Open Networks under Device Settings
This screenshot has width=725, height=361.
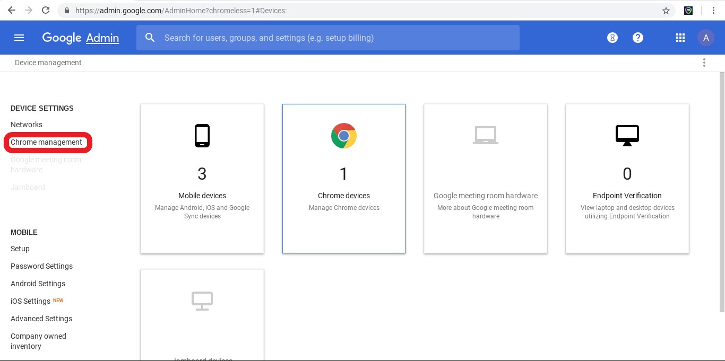pos(27,125)
